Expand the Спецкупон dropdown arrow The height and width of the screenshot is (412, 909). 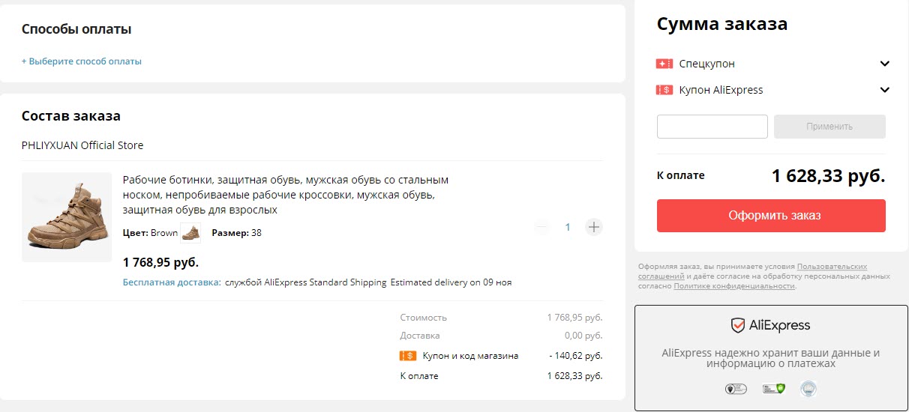click(885, 64)
